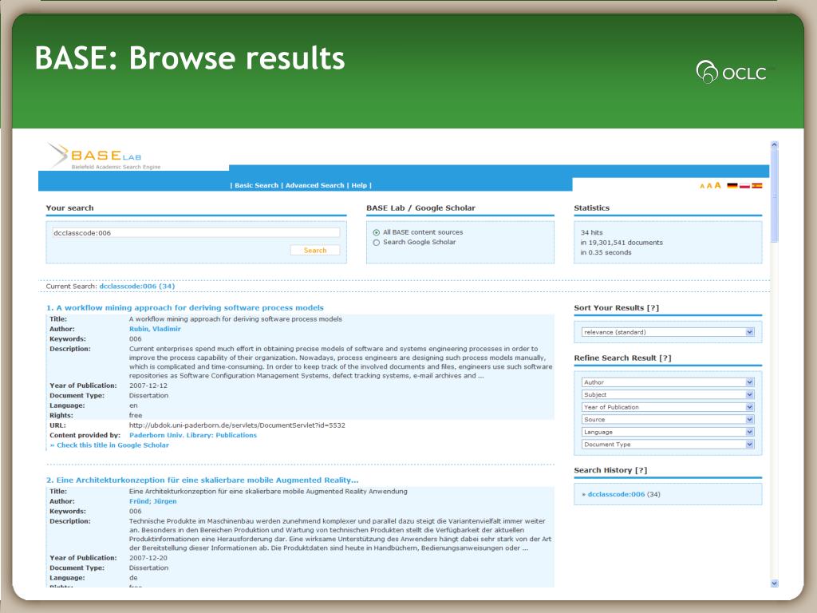Open the Source refine dropdown
Screen dimensions: 817x613
coord(668,420)
